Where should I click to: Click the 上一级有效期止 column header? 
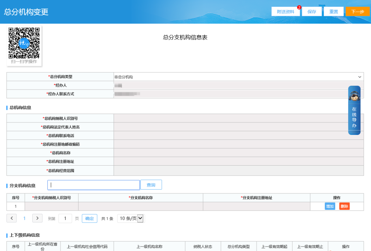310,247
